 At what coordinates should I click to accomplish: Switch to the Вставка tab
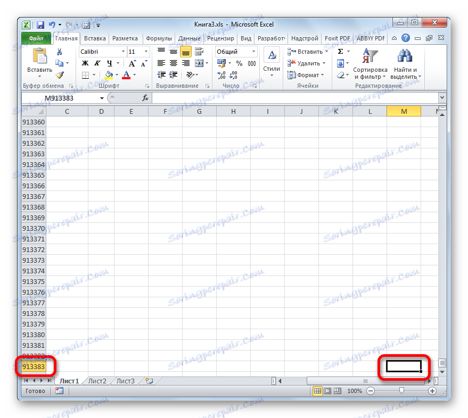tap(95, 38)
